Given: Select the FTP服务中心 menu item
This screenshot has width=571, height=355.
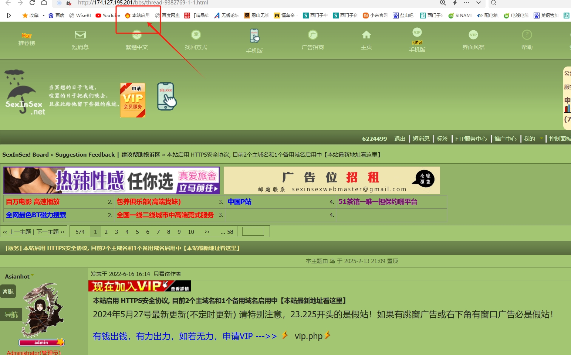Looking at the screenshot, I should point(471,139).
